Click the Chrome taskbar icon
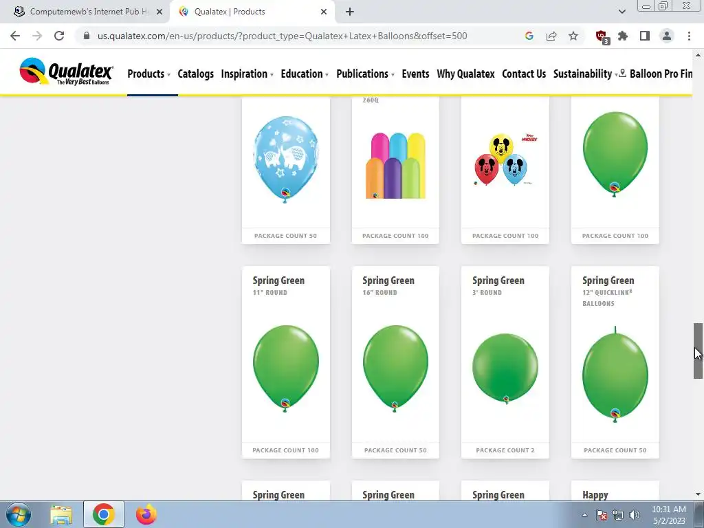 (104, 514)
